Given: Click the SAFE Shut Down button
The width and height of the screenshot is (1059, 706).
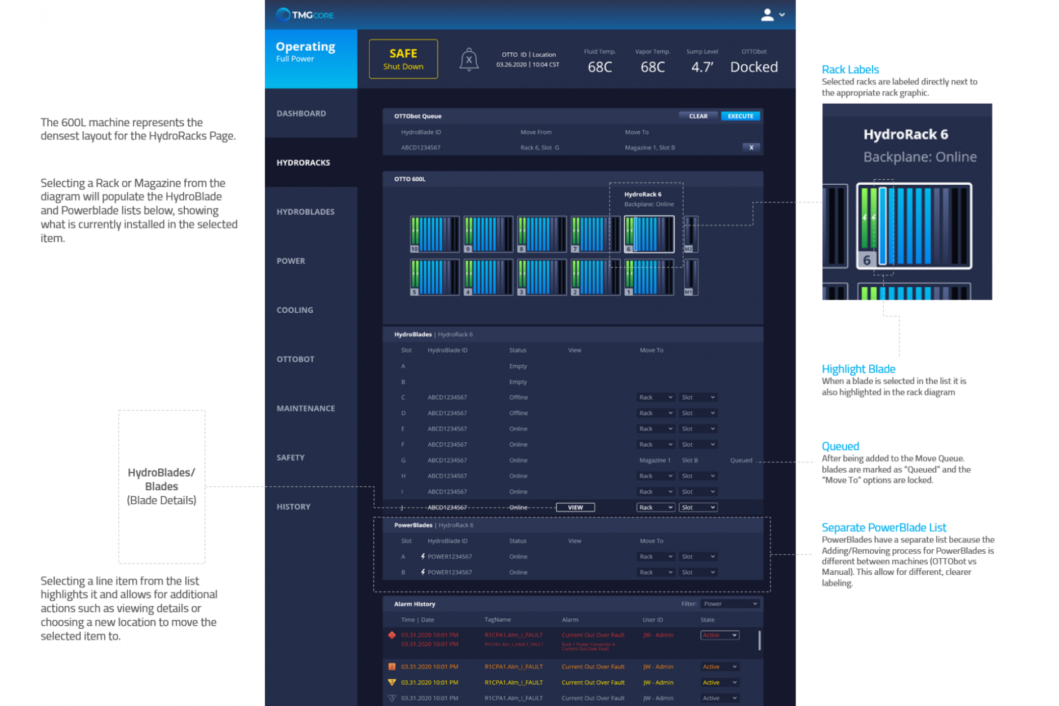Looking at the screenshot, I should pos(403,59).
